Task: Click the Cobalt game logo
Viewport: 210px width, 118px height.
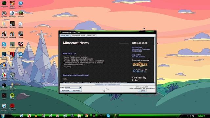Action: coord(140,71)
